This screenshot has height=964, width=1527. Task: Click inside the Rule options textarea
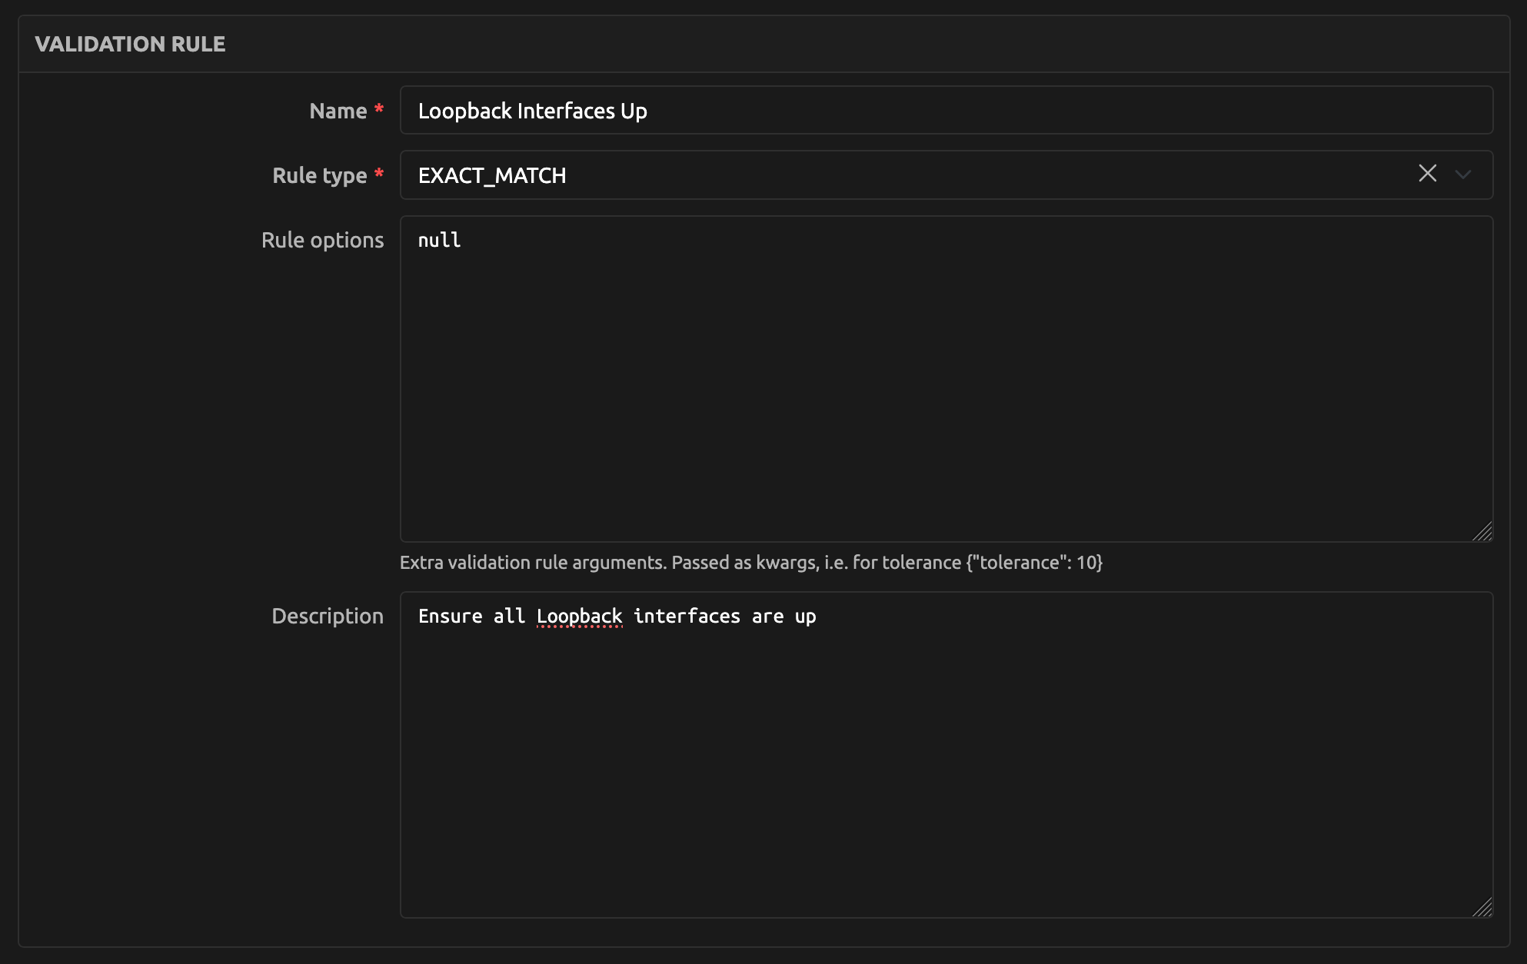click(946, 384)
